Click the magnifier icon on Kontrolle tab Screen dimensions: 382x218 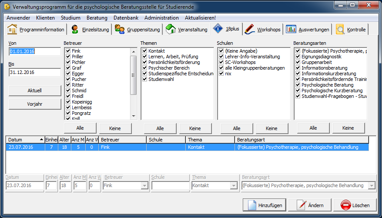pyautogui.click(x=340, y=30)
